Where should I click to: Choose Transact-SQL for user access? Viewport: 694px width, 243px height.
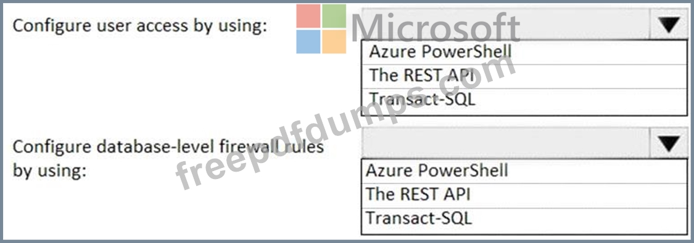(x=524, y=100)
